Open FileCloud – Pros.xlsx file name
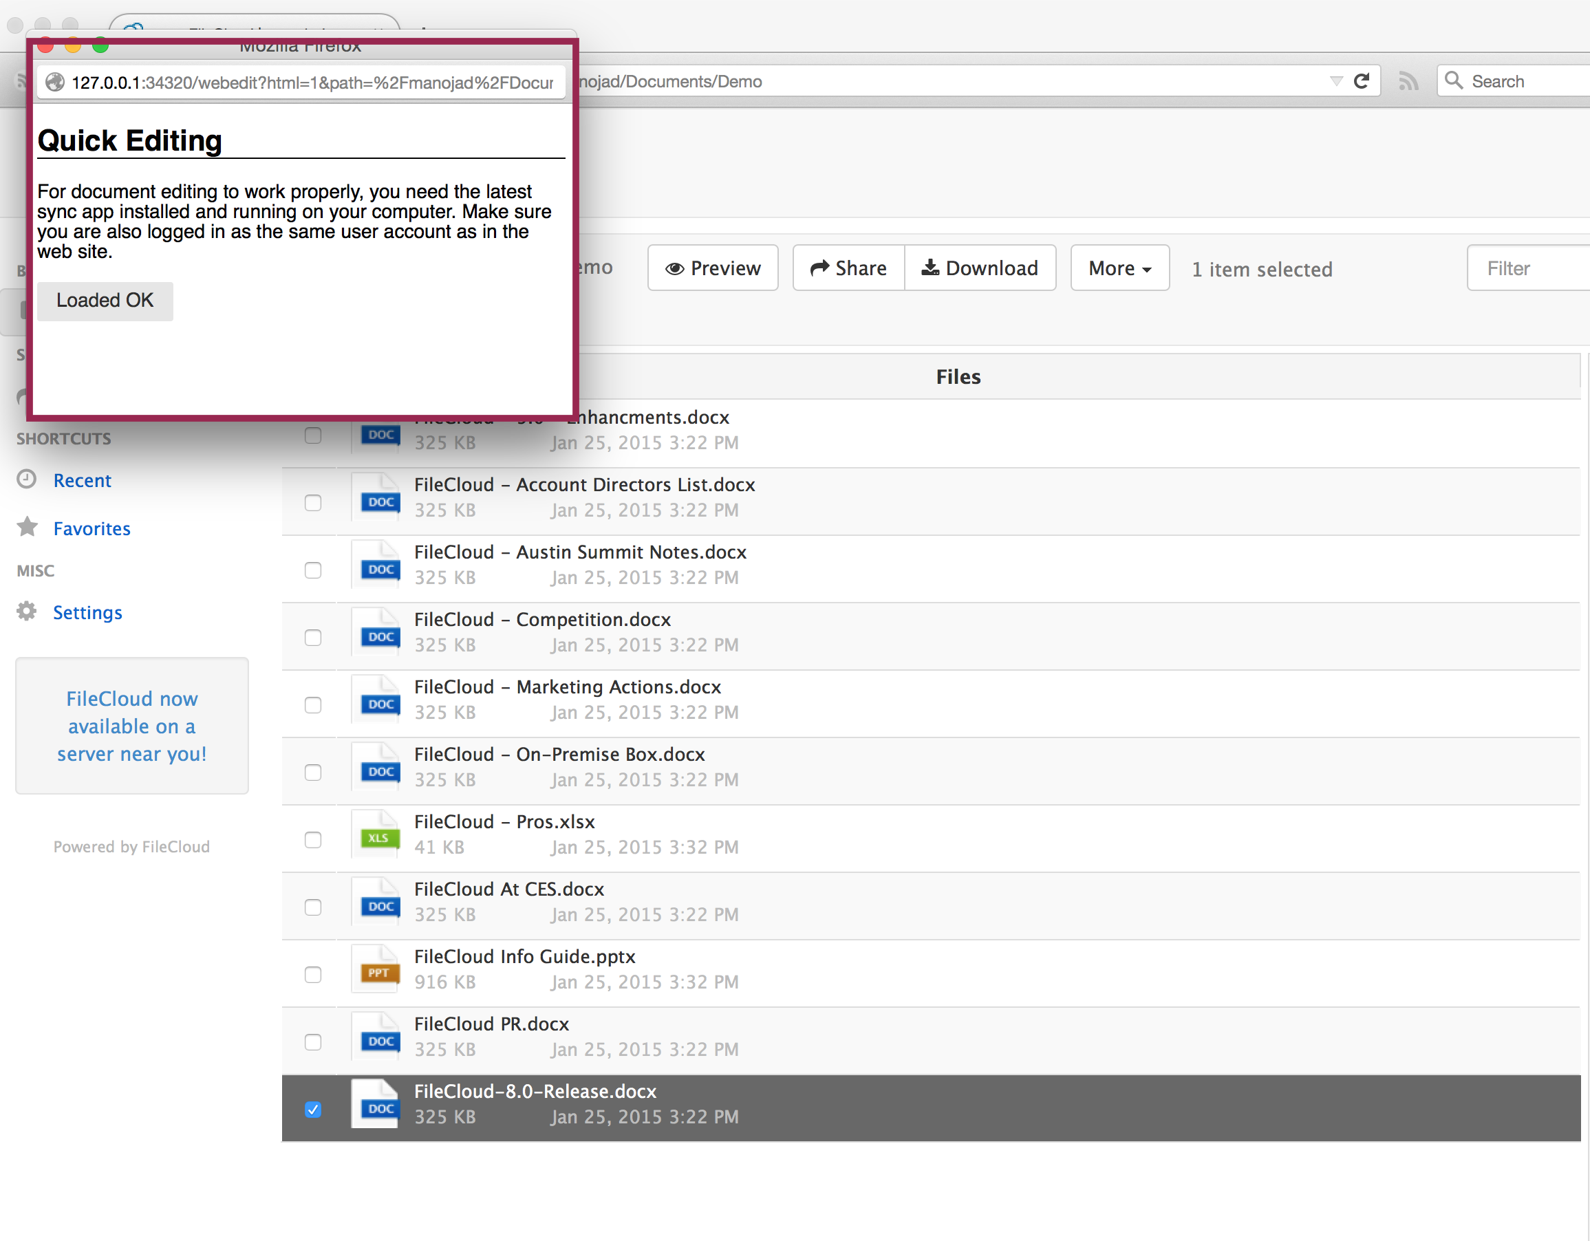Viewport: 1590px width, 1241px height. [x=504, y=822]
